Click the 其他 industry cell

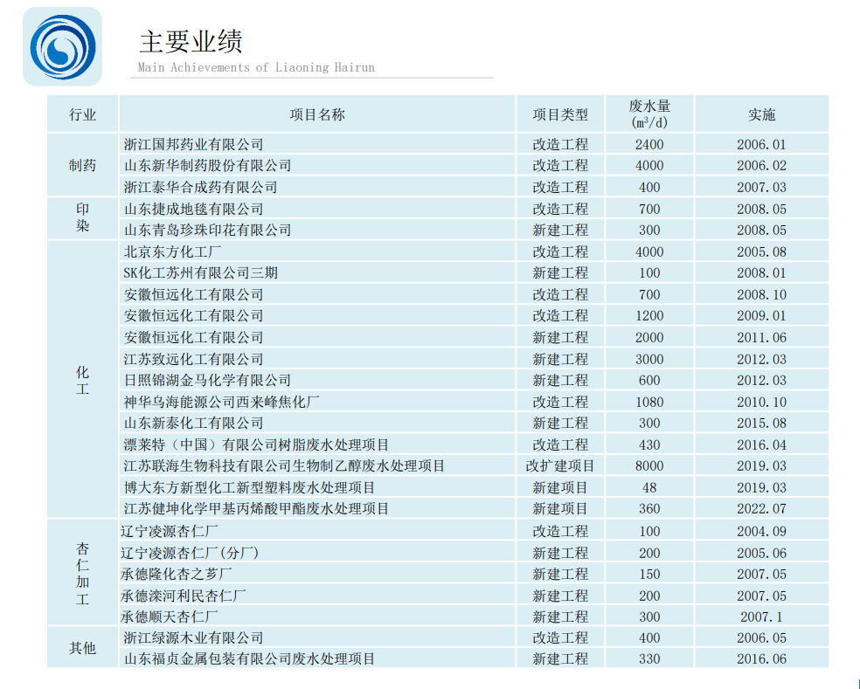click(83, 648)
